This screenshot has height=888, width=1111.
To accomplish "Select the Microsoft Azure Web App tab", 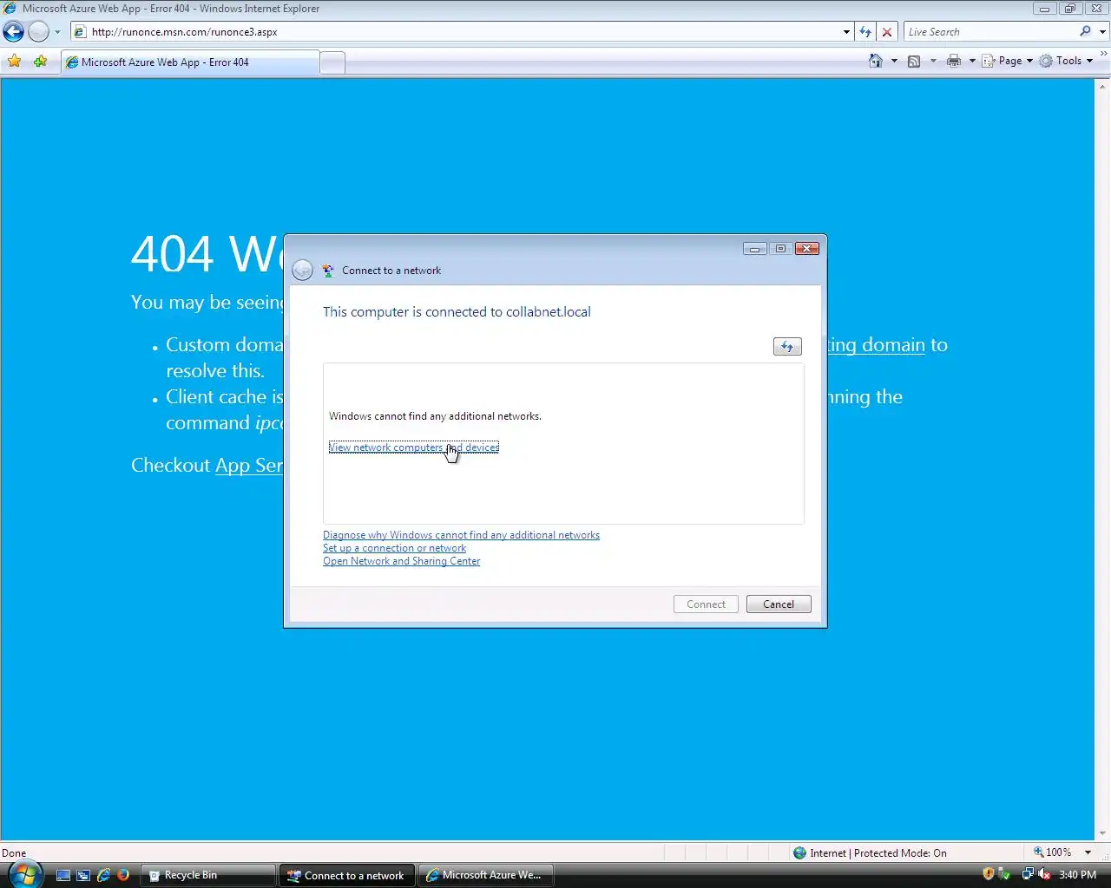I will 189,62.
